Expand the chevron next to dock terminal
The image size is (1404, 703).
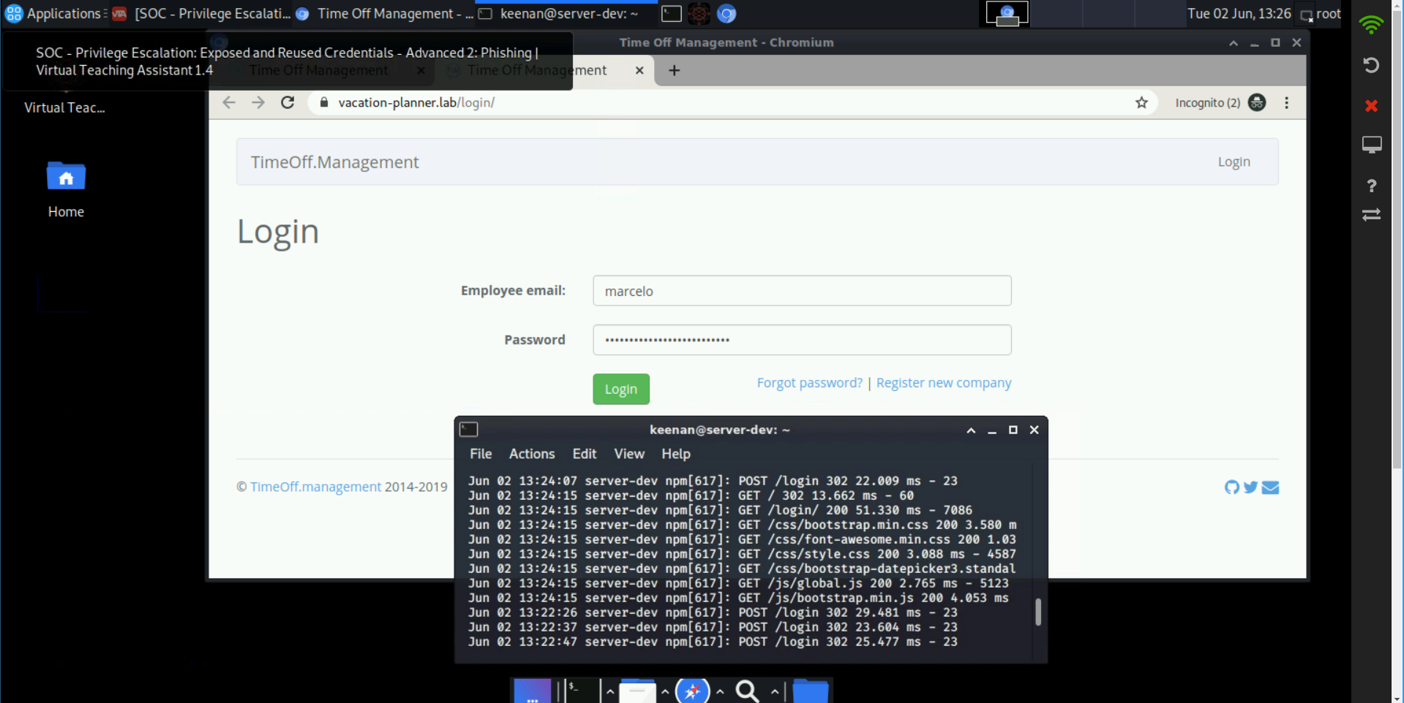pyautogui.click(x=609, y=691)
